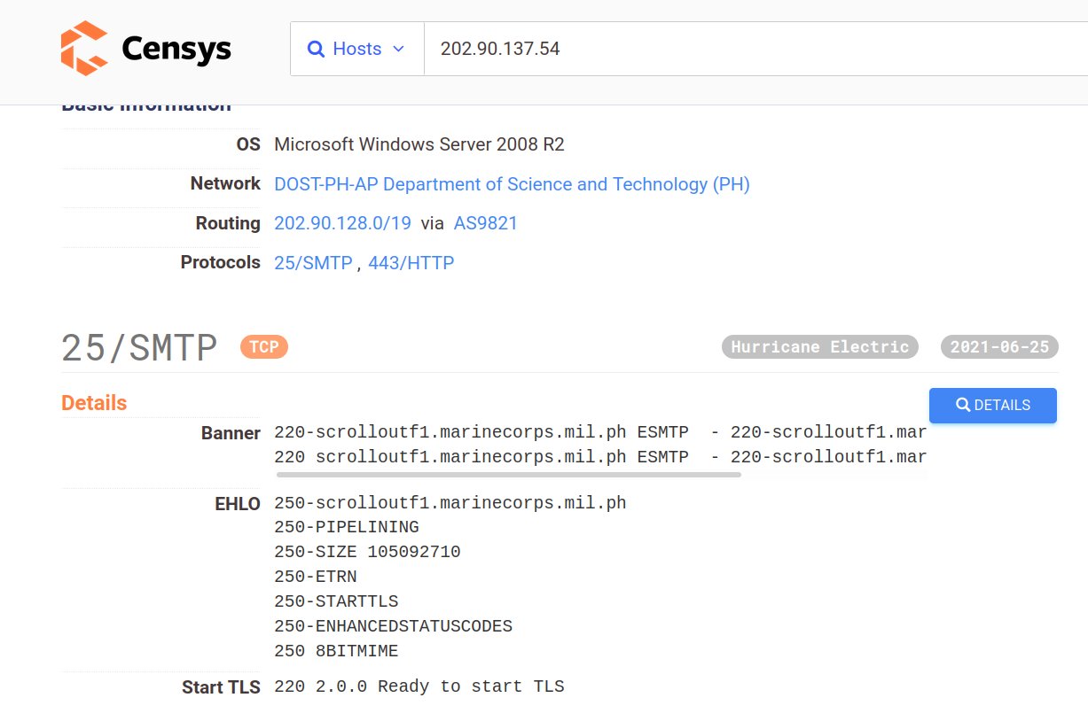This screenshot has width=1088, height=721.
Task: Click the 250-PIPELINING line
Action: point(347,527)
